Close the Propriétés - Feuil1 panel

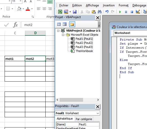pyautogui.click(x=98, y=107)
